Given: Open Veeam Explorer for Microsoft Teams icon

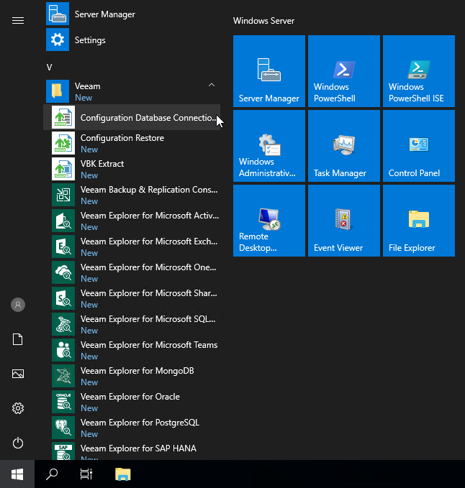Looking at the screenshot, I should [x=63, y=350].
